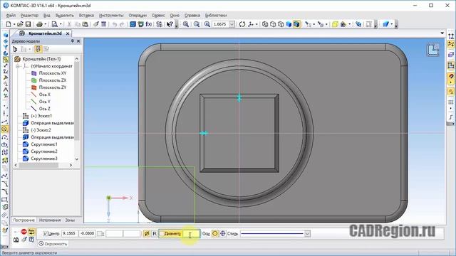Pin the Дерево модели panel

pos(73,41)
